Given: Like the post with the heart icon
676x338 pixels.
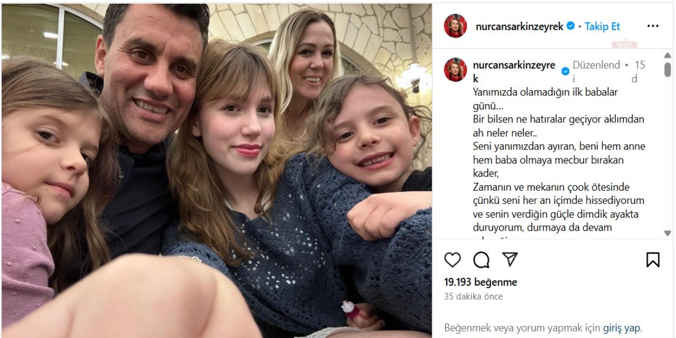Looking at the screenshot, I should tap(452, 260).
